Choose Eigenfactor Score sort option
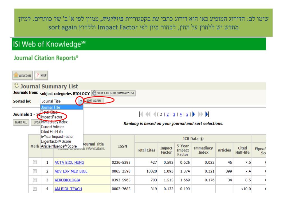 (62, 141)
